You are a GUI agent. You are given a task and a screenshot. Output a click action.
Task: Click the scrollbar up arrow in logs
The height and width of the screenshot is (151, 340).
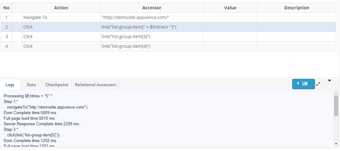(x=336, y=93)
